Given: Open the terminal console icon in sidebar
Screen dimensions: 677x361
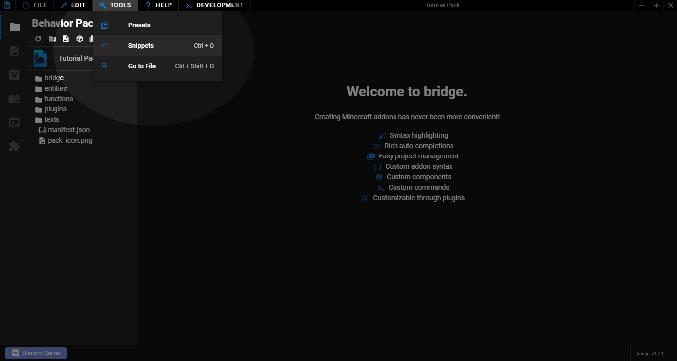Looking at the screenshot, I should (x=14, y=122).
